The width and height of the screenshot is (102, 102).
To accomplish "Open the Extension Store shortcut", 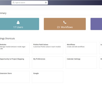I will coord(15,77).
